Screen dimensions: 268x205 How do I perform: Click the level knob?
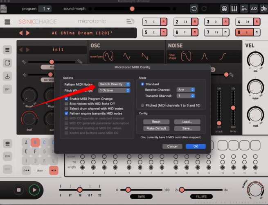pyautogui.click(x=29, y=118)
